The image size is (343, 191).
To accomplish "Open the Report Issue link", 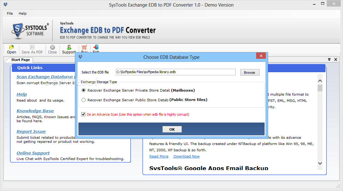I will coord(31,132).
